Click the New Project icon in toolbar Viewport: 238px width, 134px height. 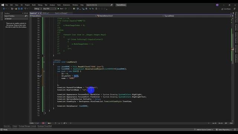[x=12, y=9]
